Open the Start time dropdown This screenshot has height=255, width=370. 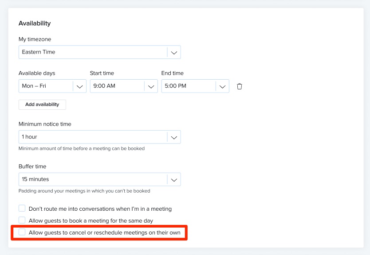tap(124, 86)
